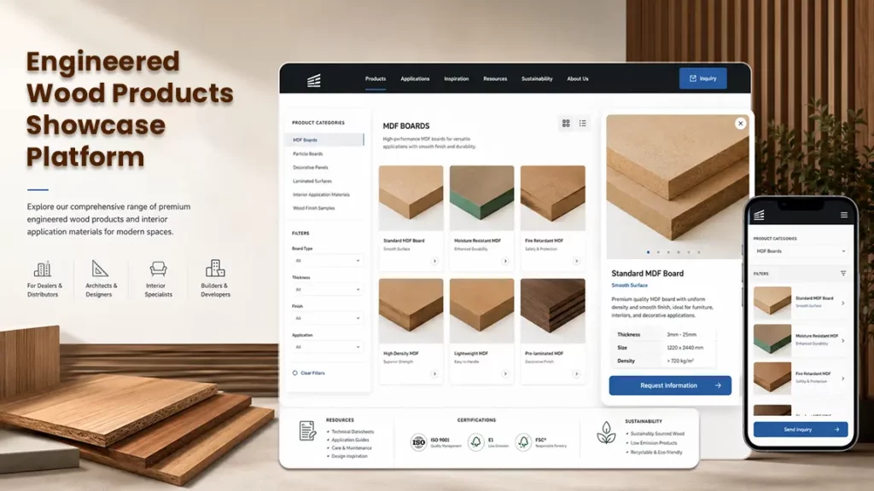The height and width of the screenshot is (491, 874).
Task: Open the About Us nav item
Action: pos(578,78)
